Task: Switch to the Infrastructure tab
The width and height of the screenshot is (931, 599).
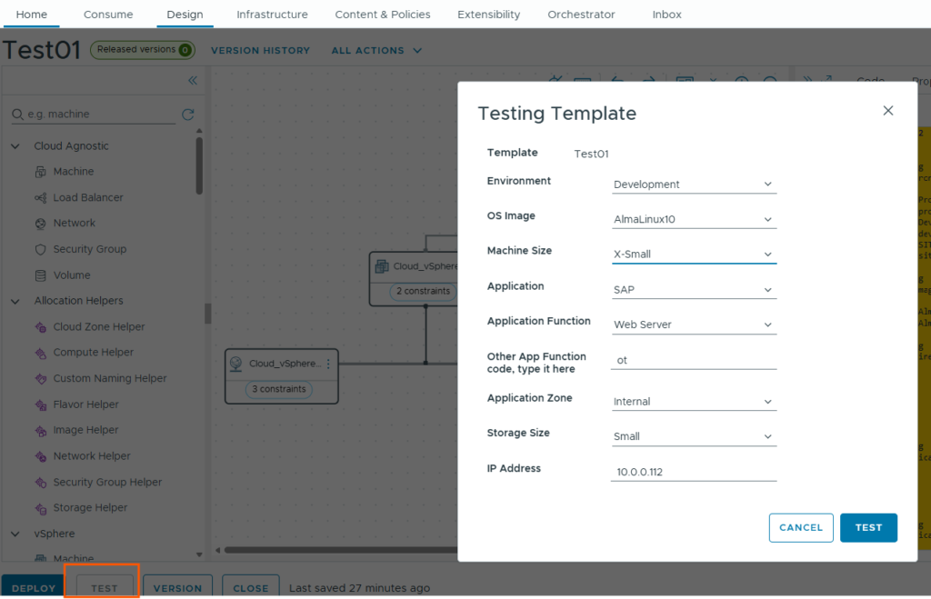Action: click(x=272, y=15)
